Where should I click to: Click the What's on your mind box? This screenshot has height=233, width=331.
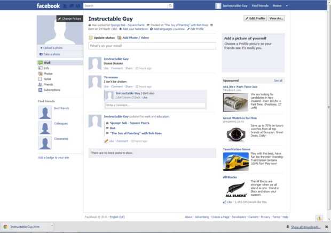[152, 46]
